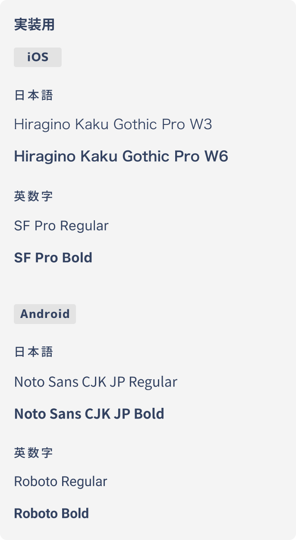Choose the Noto Sans CJK JP Bold text

89,414
